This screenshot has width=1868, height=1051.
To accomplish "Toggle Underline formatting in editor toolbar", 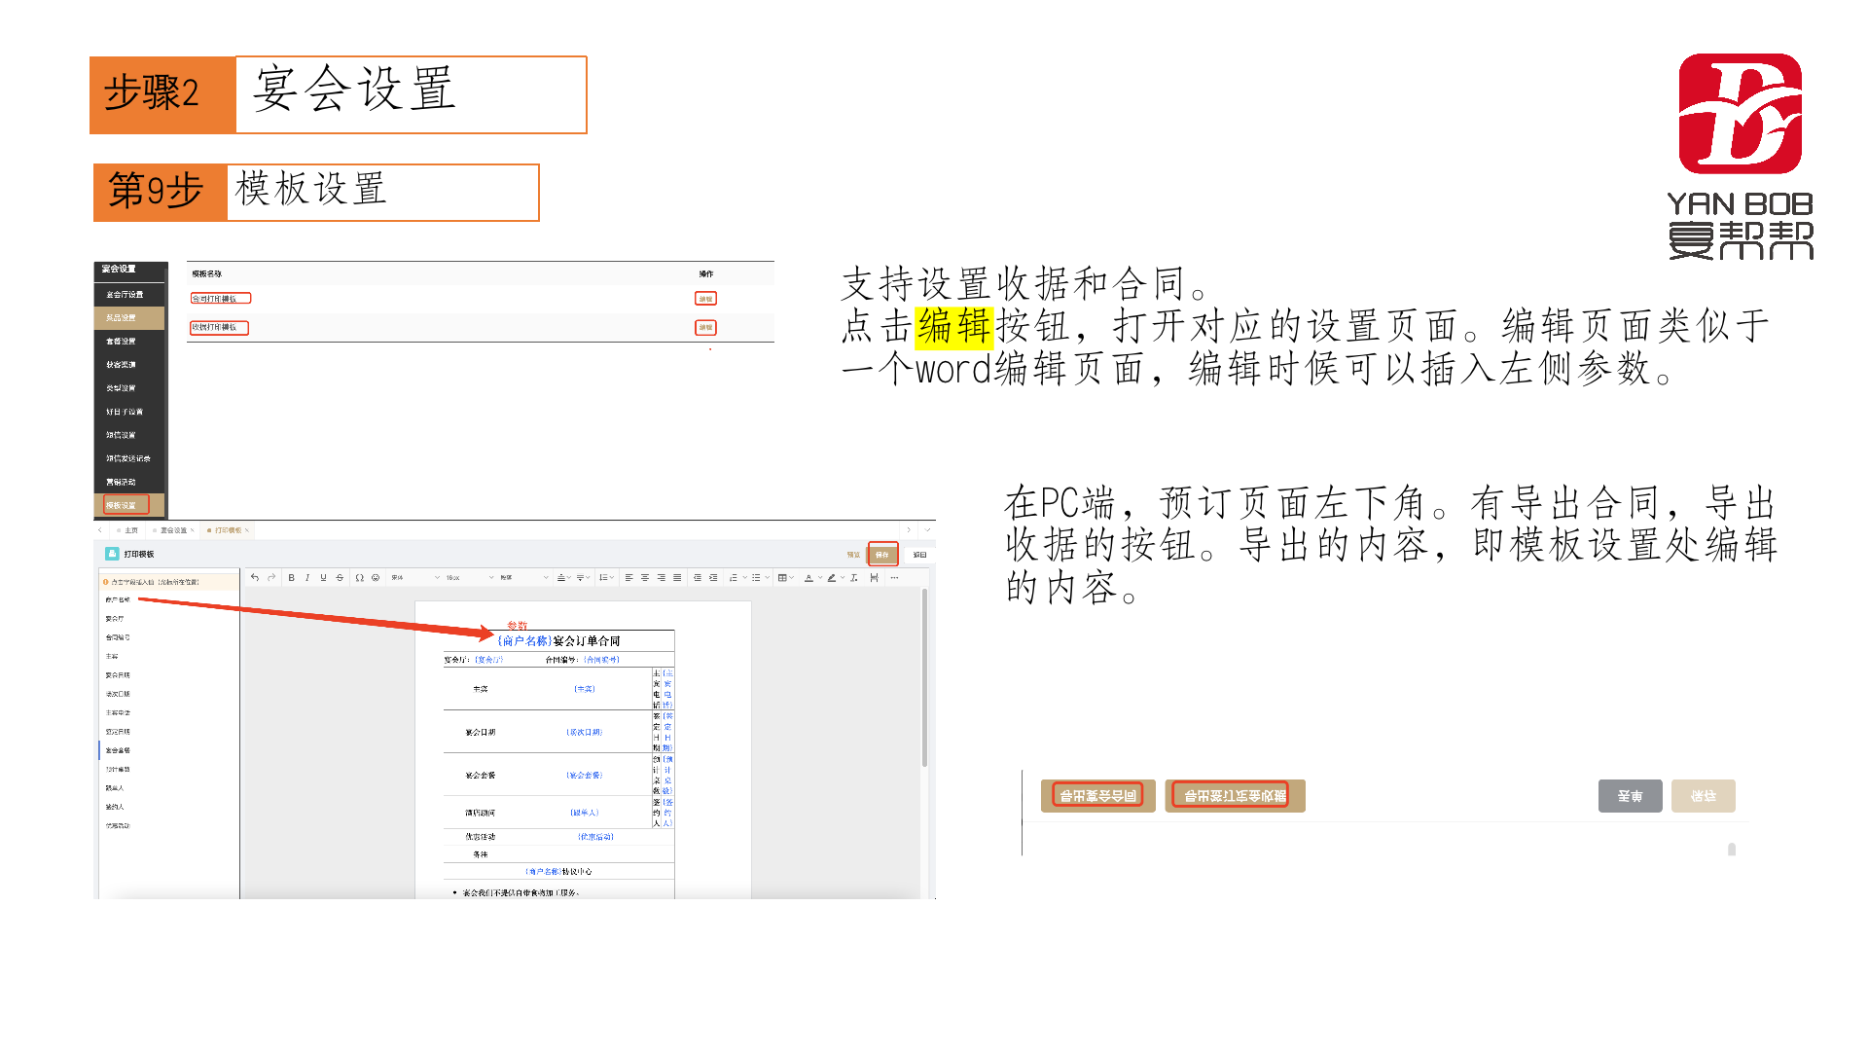I will tap(323, 577).
